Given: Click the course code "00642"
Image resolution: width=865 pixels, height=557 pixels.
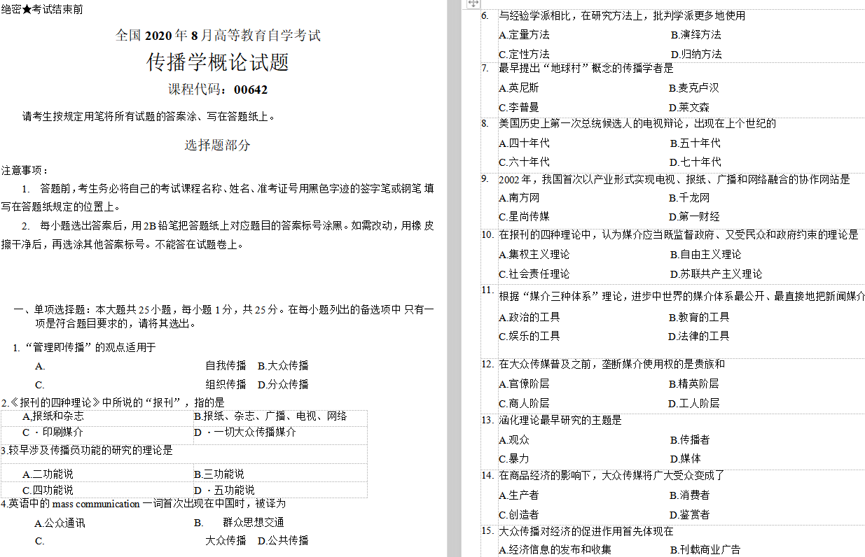Looking at the screenshot, I should 251,90.
